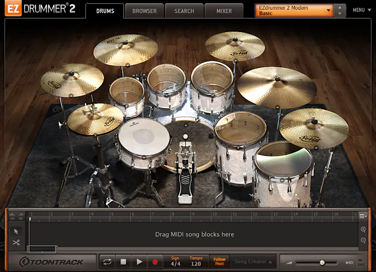The width and height of the screenshot is (376, 272).
Task: Zoom out the song track
Action: tap(363, 240)
